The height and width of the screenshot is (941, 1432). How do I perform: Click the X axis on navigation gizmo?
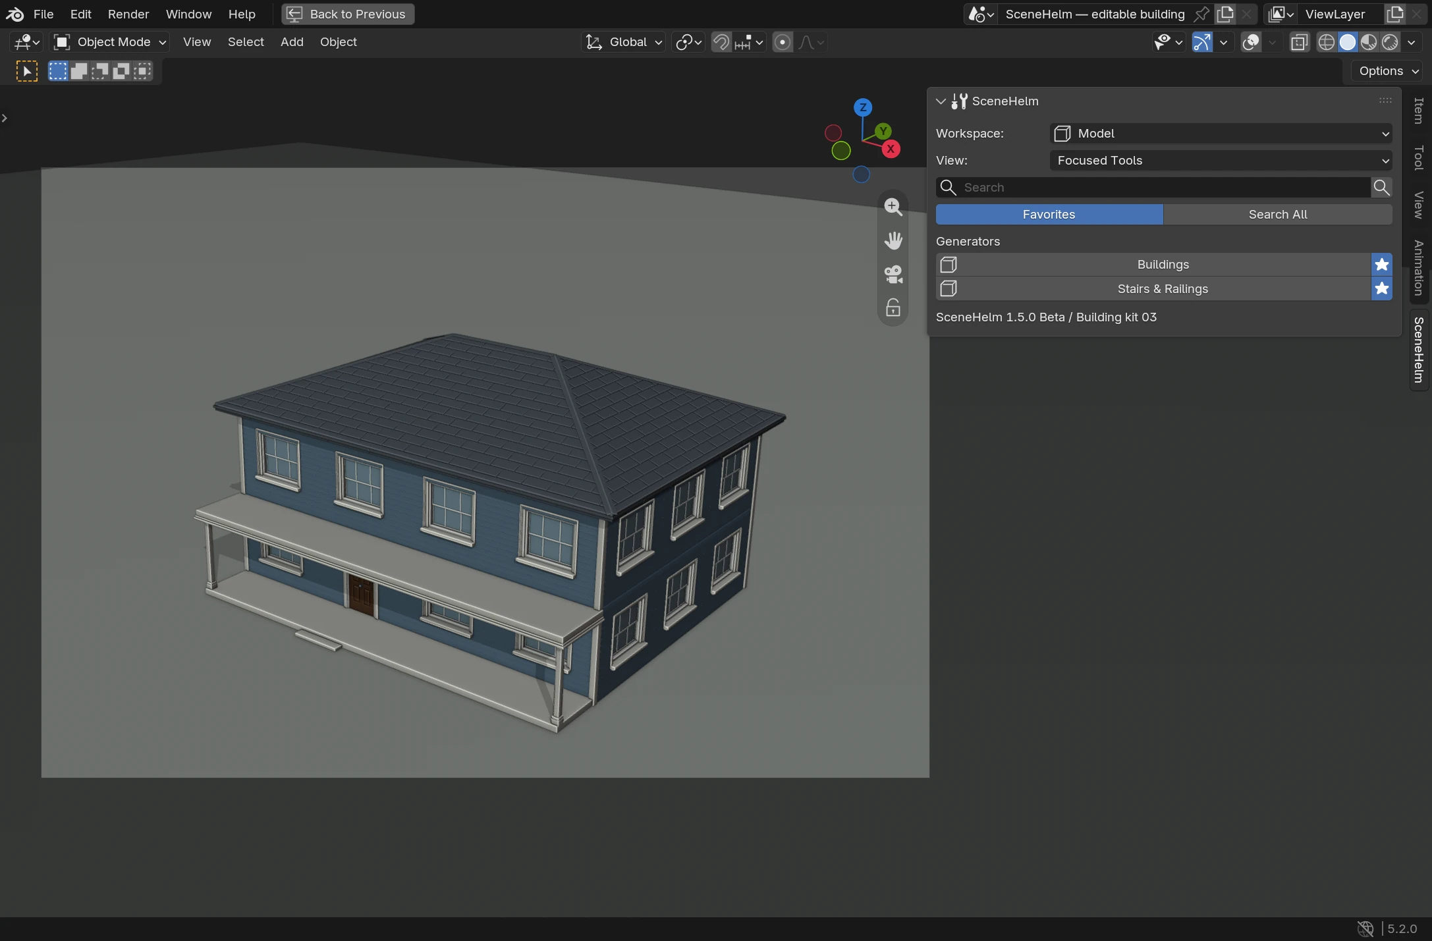point(891,149)
